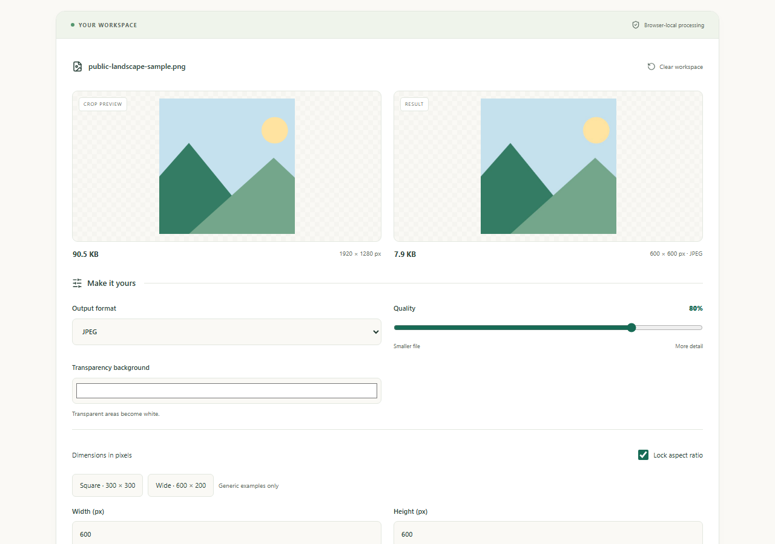Image resolution: width=775 pixels, height=544 pixels.
Task: Click the Smaller file label
Action: click(407, 346)
